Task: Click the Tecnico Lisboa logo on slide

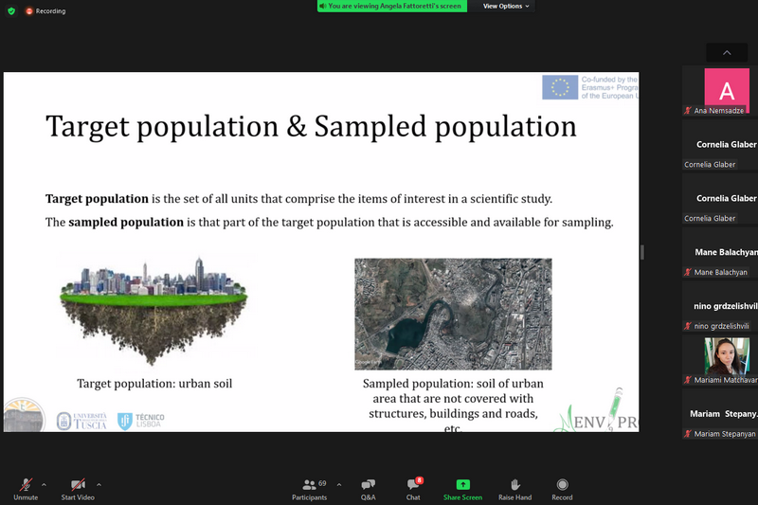Action: 141,421
